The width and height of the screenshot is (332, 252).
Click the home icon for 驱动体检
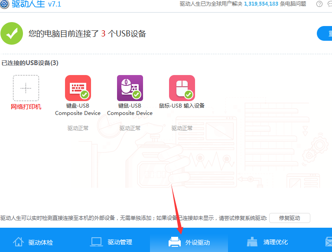(x=19, y=242)
